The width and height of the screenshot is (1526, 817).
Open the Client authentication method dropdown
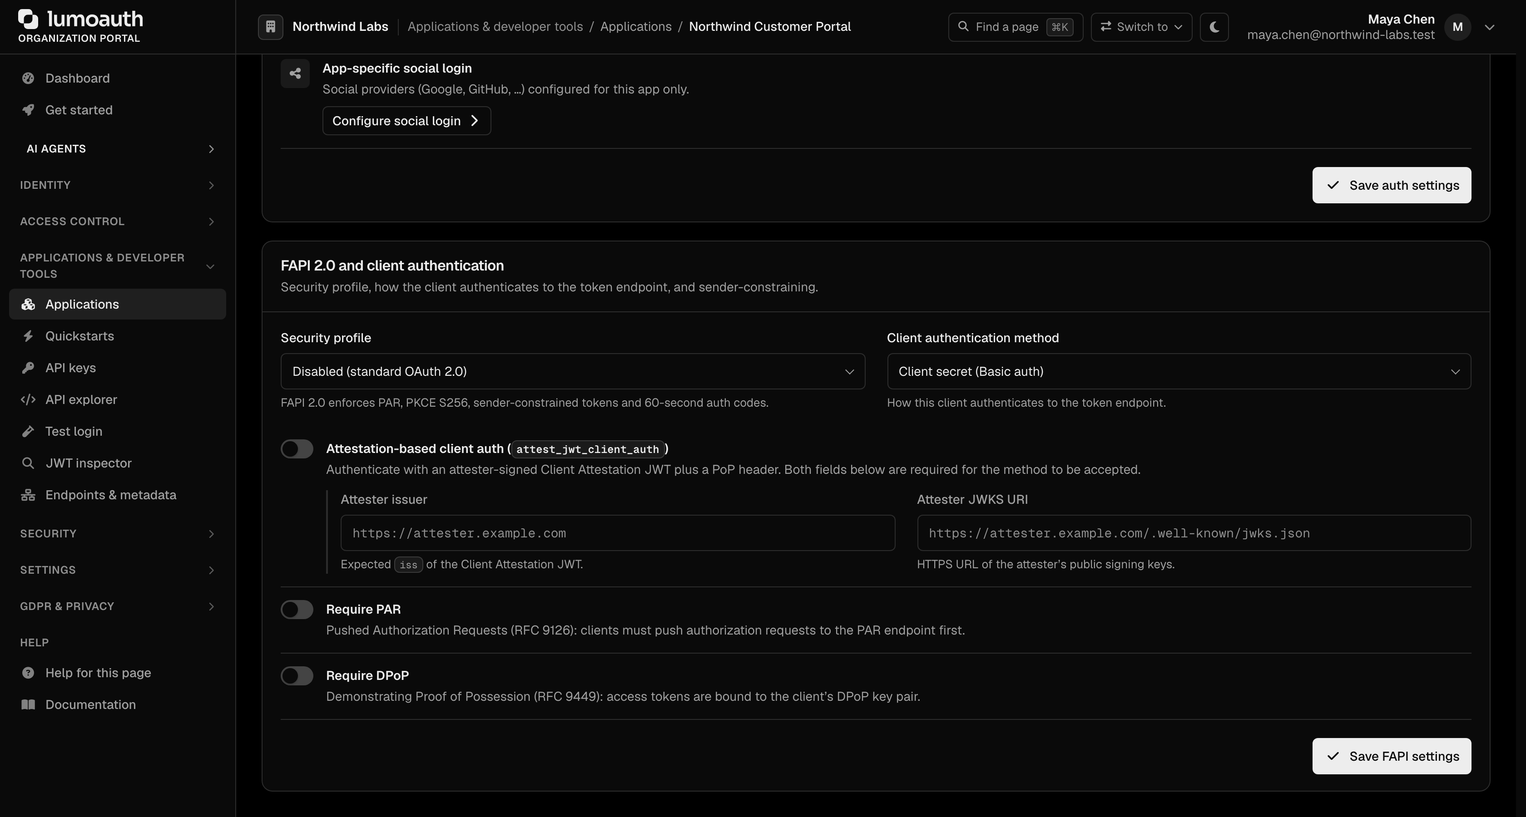point(1178,371)
